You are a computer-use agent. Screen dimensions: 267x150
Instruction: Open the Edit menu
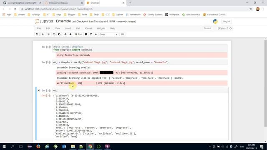pos(48,28)
